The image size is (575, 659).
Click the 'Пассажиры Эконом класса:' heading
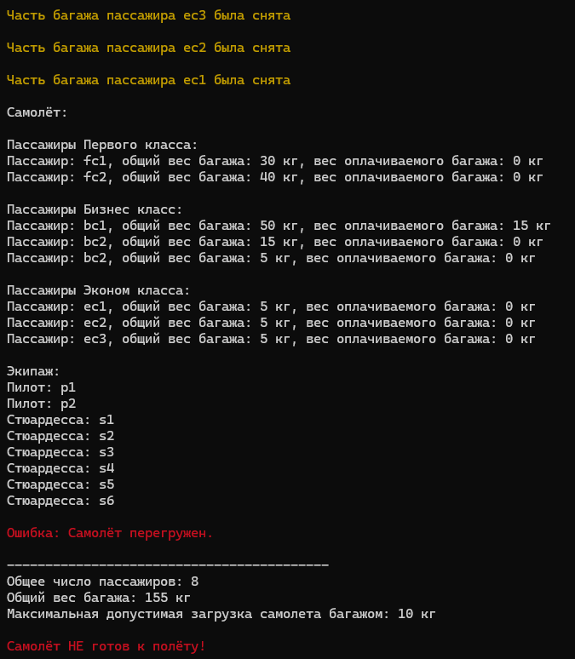click(x=99, y=290)
